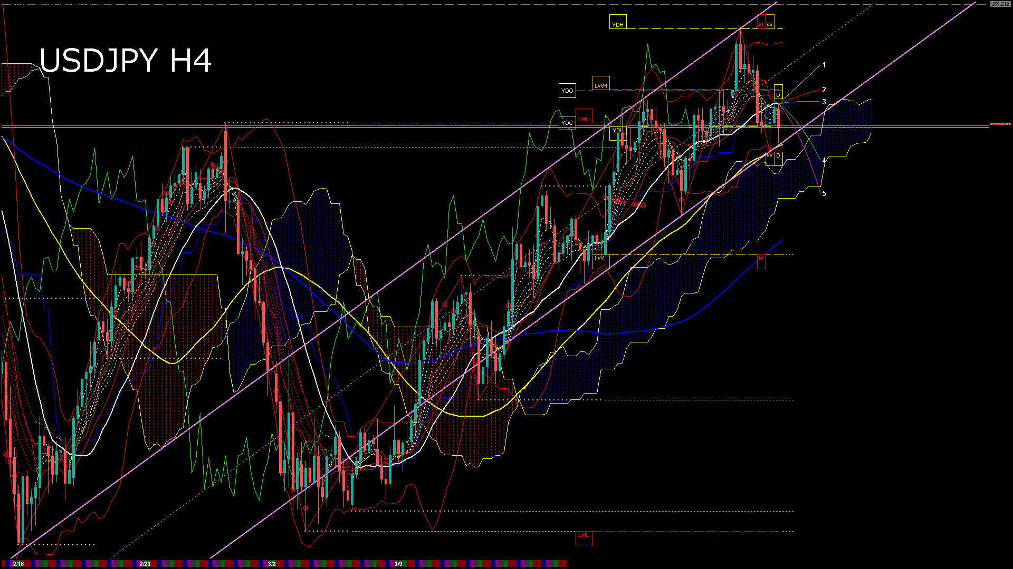The height and width of the screenshot is (569, 1013).
Task: Click the 2/16 date marker
Action: click(18, 564)
